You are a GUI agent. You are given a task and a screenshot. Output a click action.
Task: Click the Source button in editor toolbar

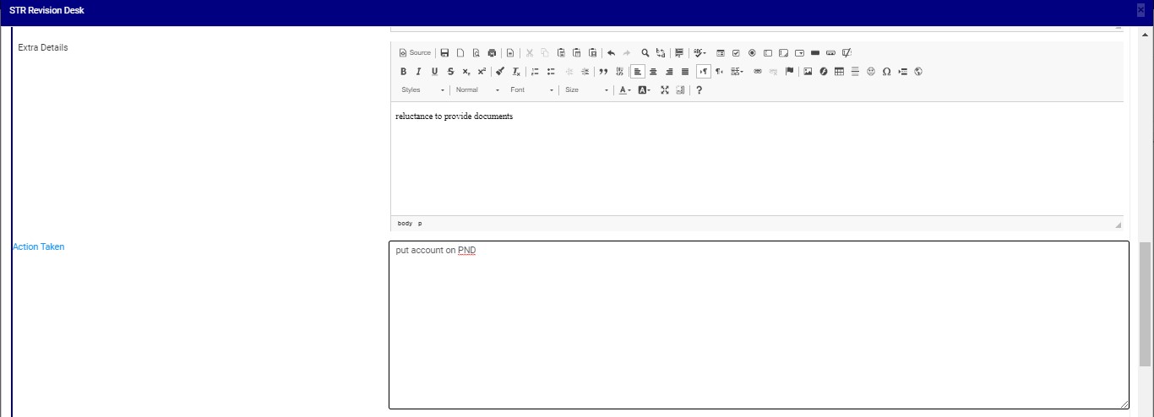(415, 52)
